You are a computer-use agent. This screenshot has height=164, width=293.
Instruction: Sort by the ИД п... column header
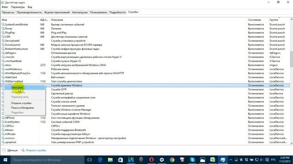(44, 20)
